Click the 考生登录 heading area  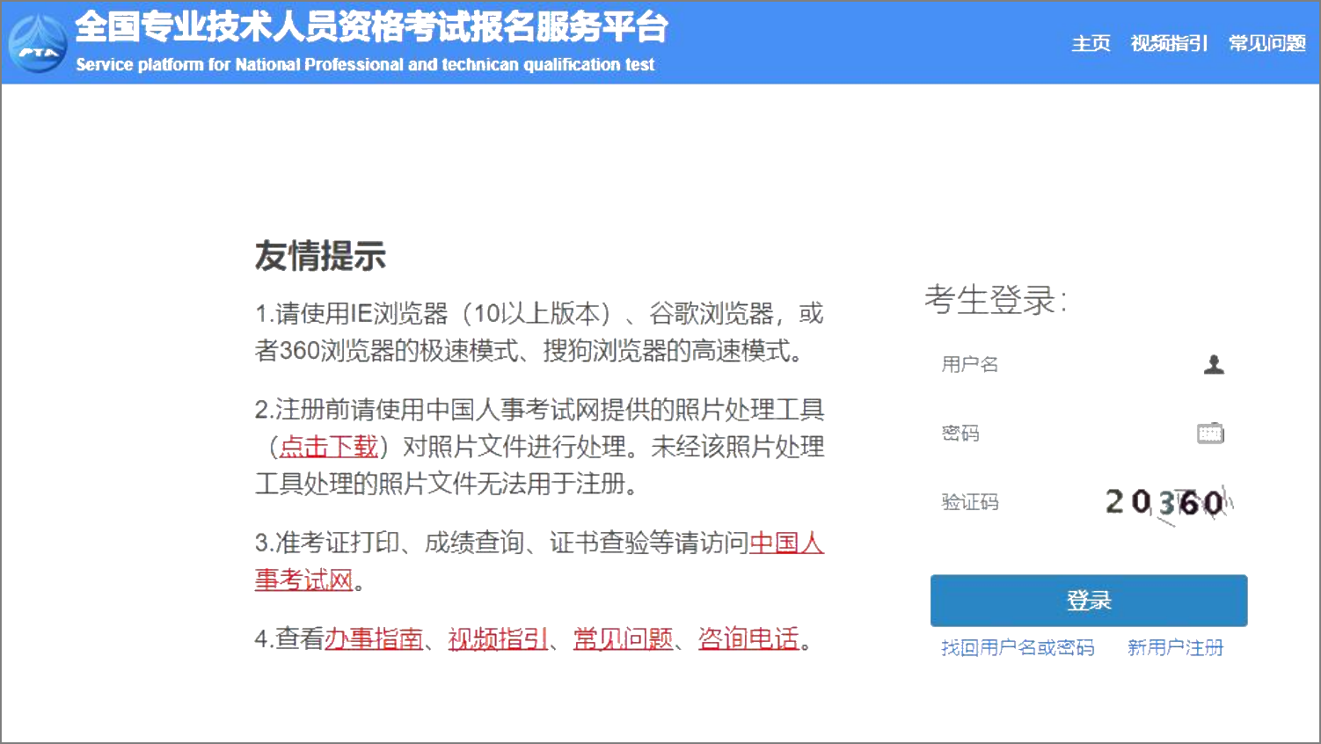tap(996, 299)
